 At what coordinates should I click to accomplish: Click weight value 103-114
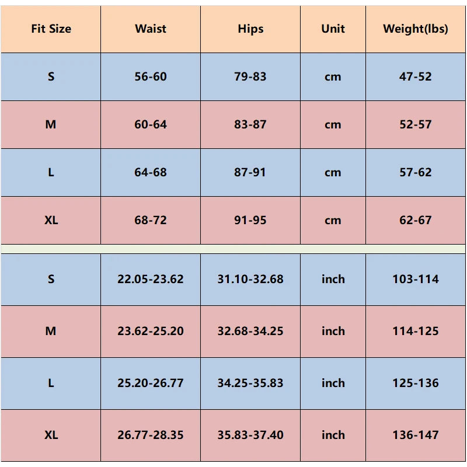click(x=416, y=280)
